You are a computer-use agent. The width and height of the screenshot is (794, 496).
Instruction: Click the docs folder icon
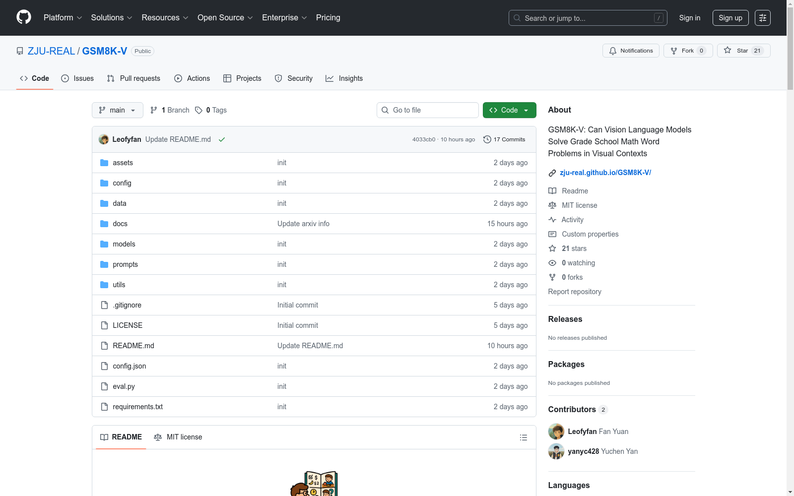click(104, 224)
